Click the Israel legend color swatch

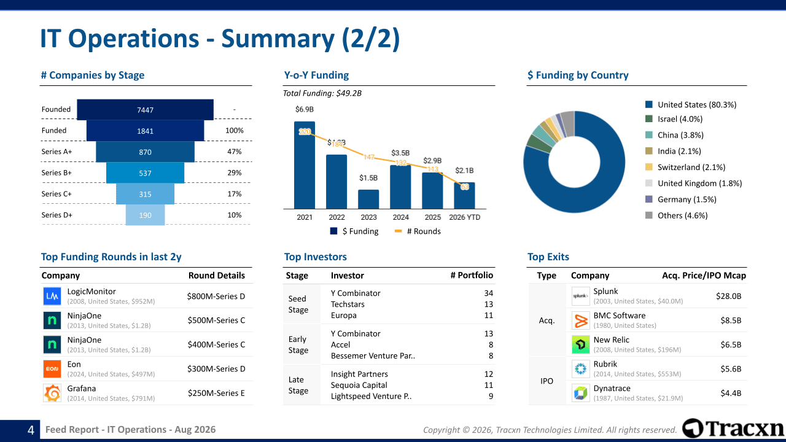[x=649, y=119]
